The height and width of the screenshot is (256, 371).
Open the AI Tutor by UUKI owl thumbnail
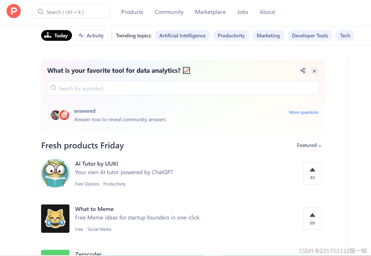[x=55, y=173]
